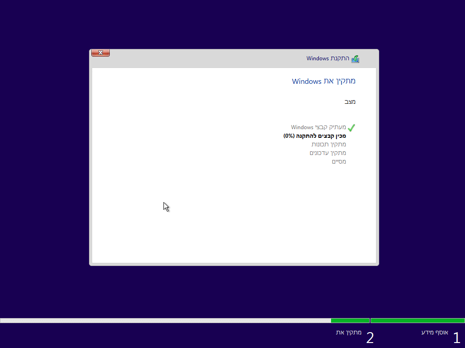Click the installation window title bar icon

point(356,58)
